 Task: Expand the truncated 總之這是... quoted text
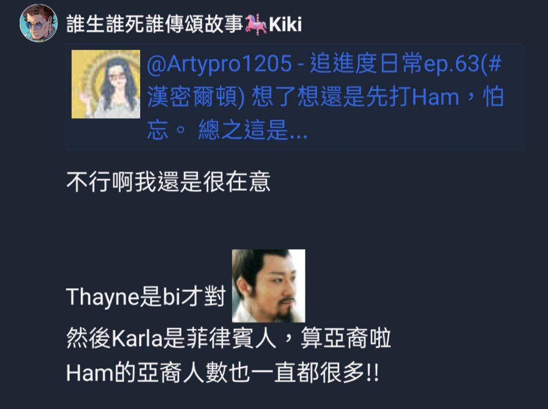click(x=253, y=130)
